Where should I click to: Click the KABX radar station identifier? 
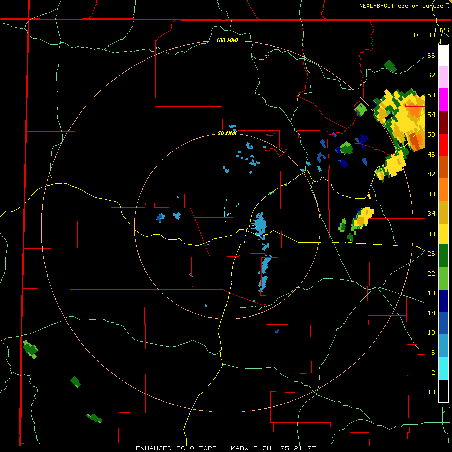[241, 448]
